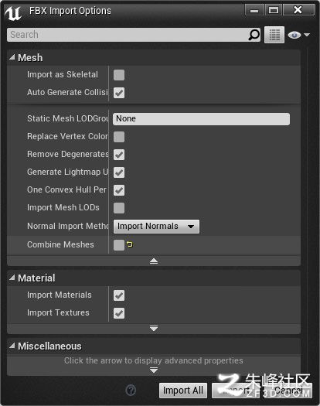The width and height of the screenshot is (320, 406).
Task: Enable the Import as Skeletal checkbox
Action: click(x=119, y=75)
